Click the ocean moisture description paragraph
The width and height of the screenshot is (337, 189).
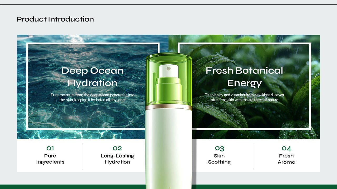[92, 97]
